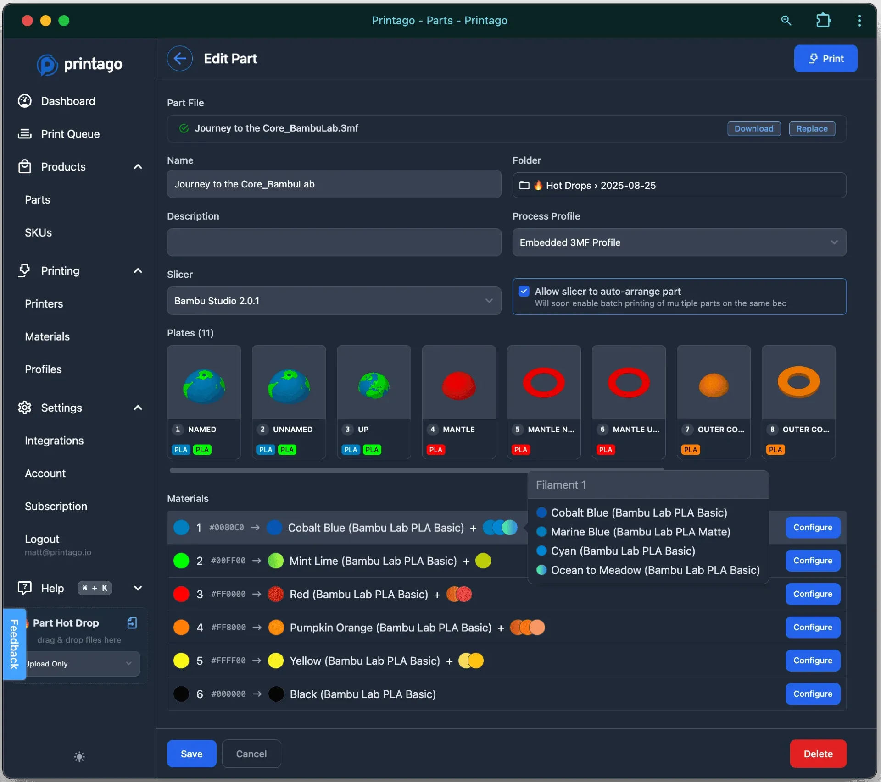Click the Print Queue icon in sidebar

[x=25, y=134]
